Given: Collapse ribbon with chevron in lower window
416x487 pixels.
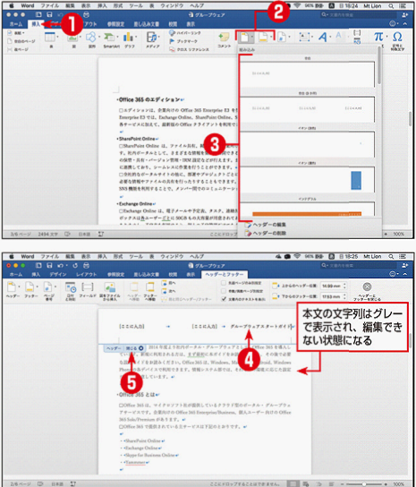Looking at the screenshot, I should coord(405,274).
